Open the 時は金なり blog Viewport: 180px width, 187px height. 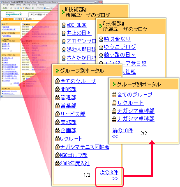tap(117, 39)
